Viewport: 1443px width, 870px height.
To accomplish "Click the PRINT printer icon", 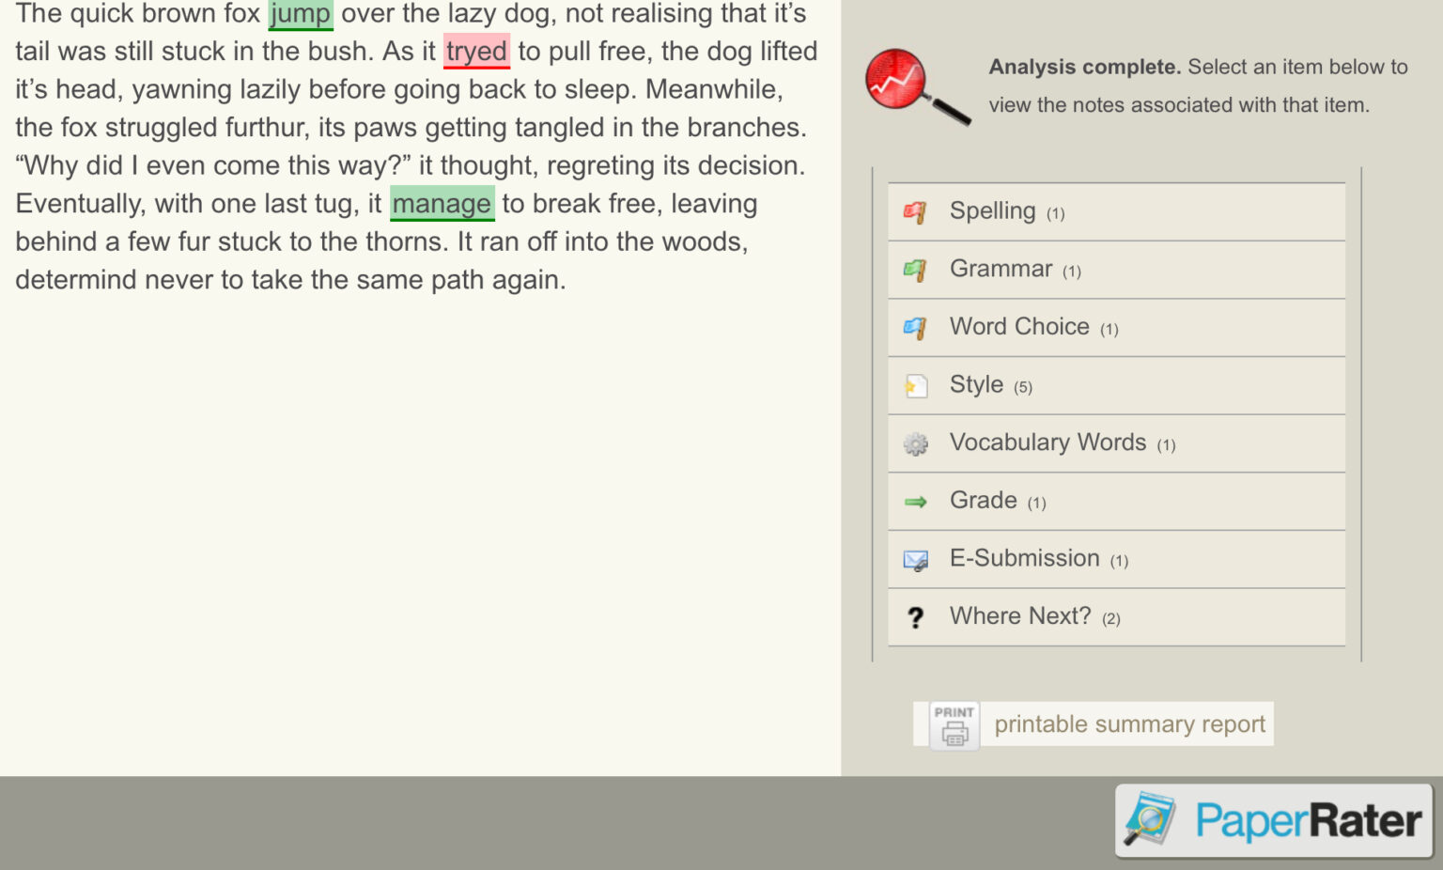I will 954,725.
